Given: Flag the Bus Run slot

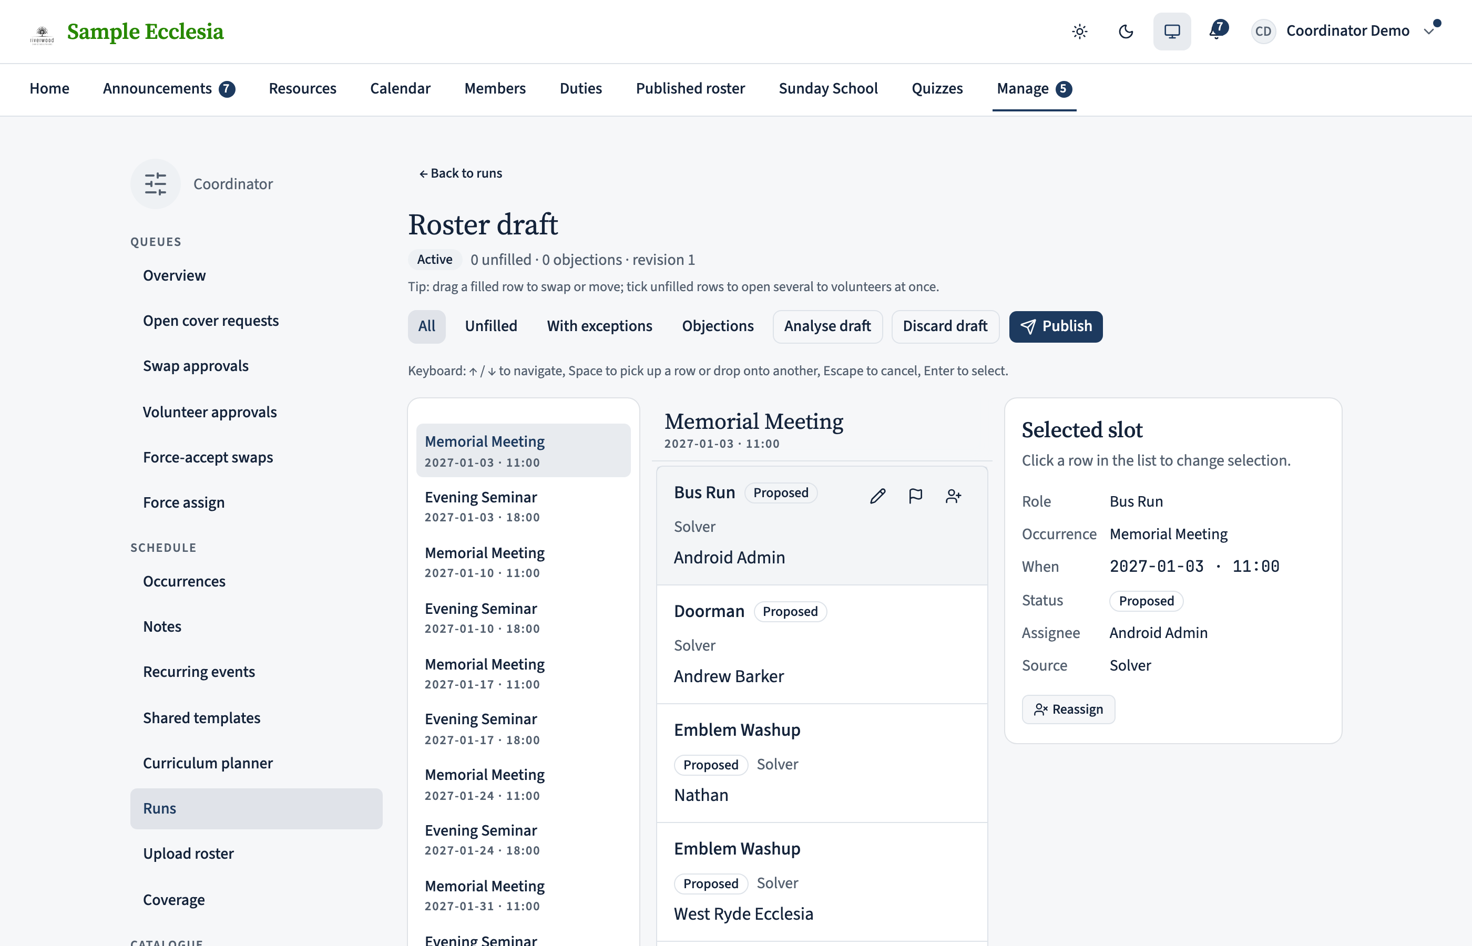Looking at the screenshot, I should [915, 496].
